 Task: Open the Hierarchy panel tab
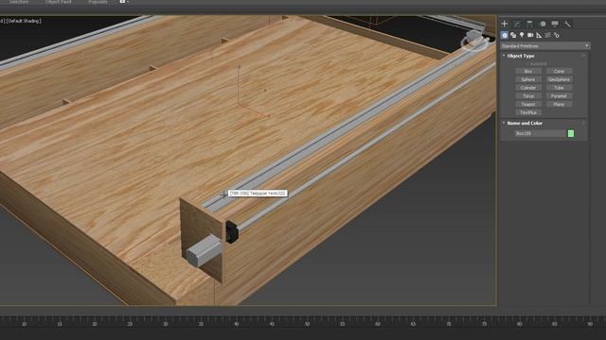pyautogui.click(x=530, y=24)
